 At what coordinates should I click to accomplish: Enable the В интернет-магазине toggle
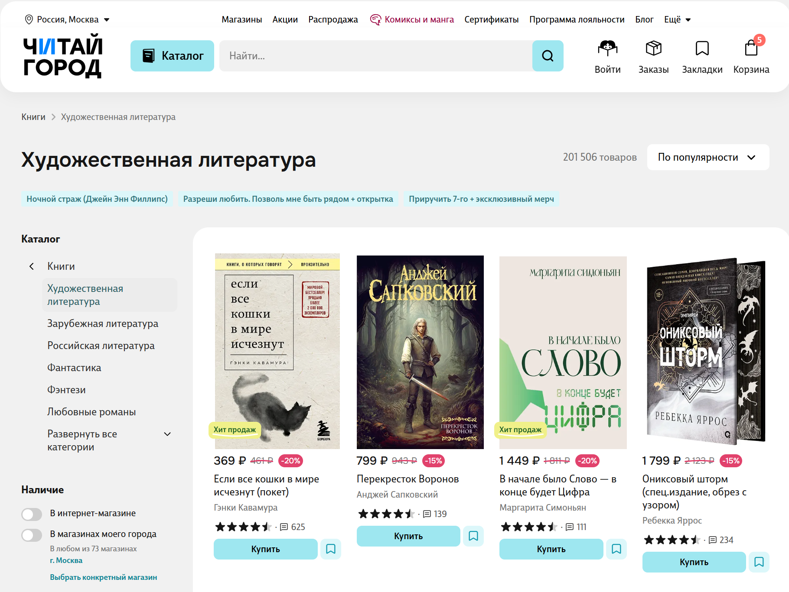point(32,514)
